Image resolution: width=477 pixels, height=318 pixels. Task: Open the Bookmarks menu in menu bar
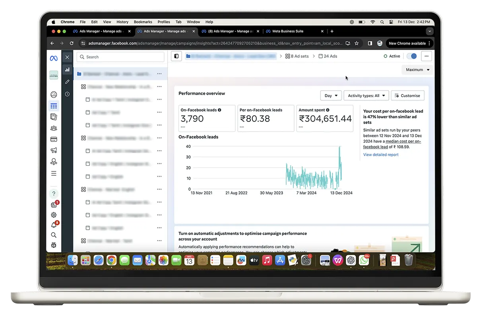[x=143, y=22]
